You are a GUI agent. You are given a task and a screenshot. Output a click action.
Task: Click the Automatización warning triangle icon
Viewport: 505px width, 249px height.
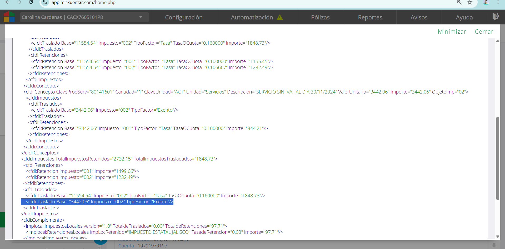coord(280,17)
